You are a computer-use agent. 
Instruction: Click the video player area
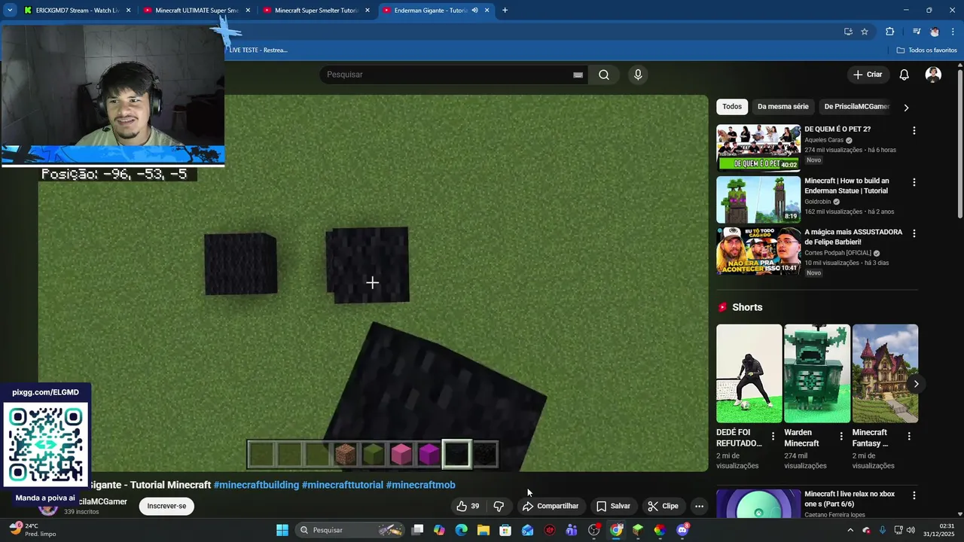click(373, 283)
